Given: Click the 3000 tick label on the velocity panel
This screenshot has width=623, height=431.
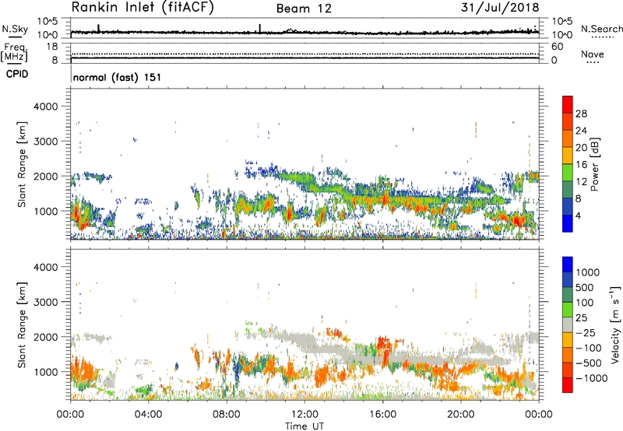Looking at the screenshot, I should pyautogui.click(x=46, y=302).
